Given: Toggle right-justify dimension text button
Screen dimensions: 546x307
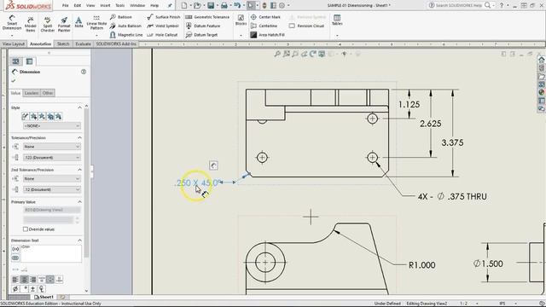Looking at the screenshot, I should pyautogui.click(x=32, y=279).
